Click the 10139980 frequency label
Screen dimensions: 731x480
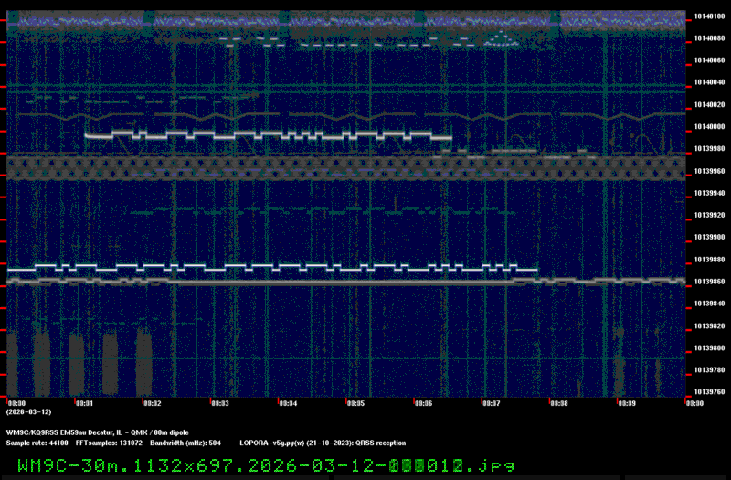(x=709, y=149)
